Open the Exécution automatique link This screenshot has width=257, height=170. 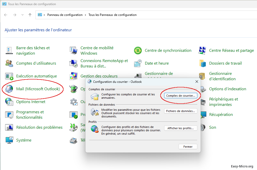pyautogui.click(x=37, y=76)
